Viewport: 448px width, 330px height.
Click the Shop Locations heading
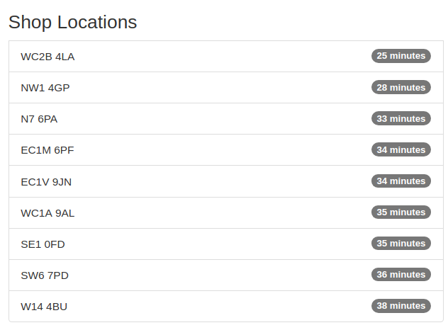tap(72, 22)
